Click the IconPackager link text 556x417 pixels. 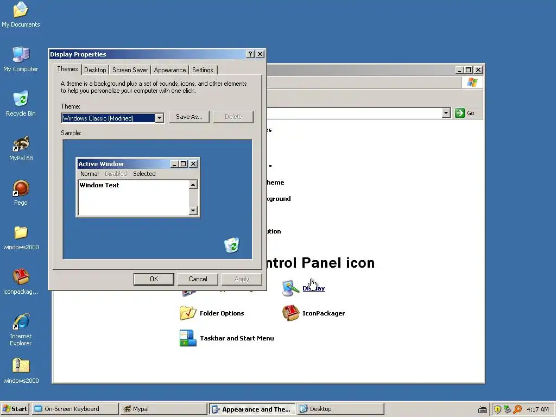pyautogui.click(x=324, y=313)
